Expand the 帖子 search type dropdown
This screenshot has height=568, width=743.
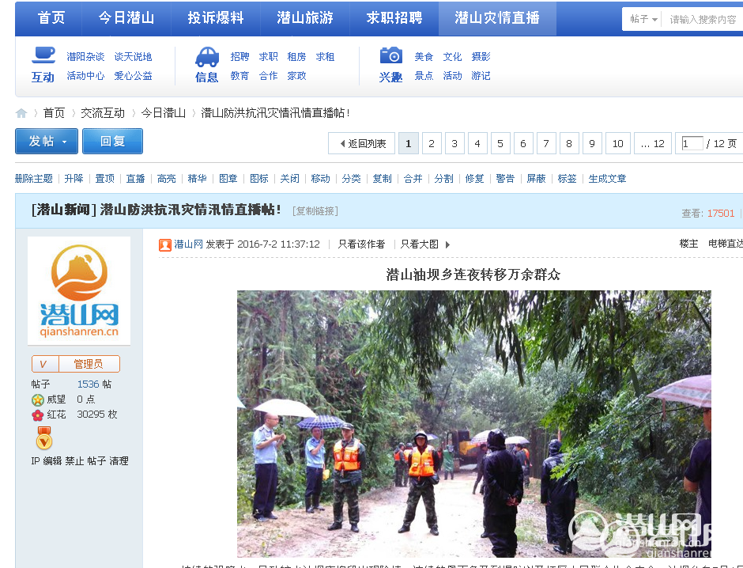pyautogui.click(x=644, y=19)
